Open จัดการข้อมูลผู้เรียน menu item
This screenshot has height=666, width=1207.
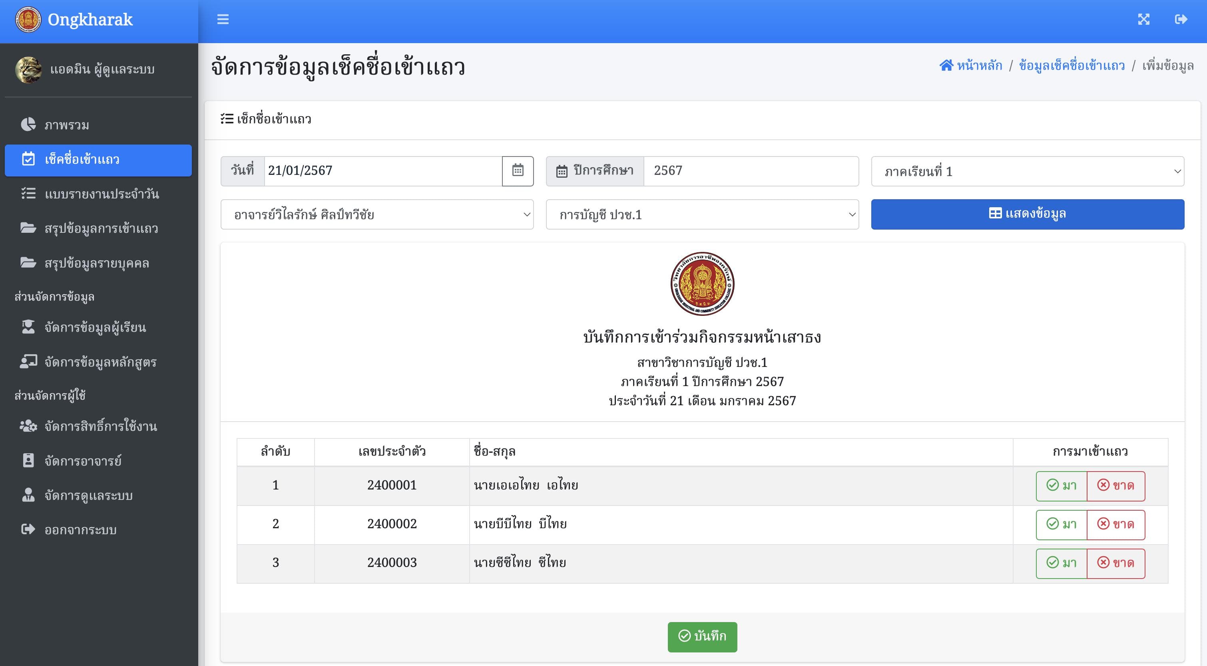pos(98,327)
